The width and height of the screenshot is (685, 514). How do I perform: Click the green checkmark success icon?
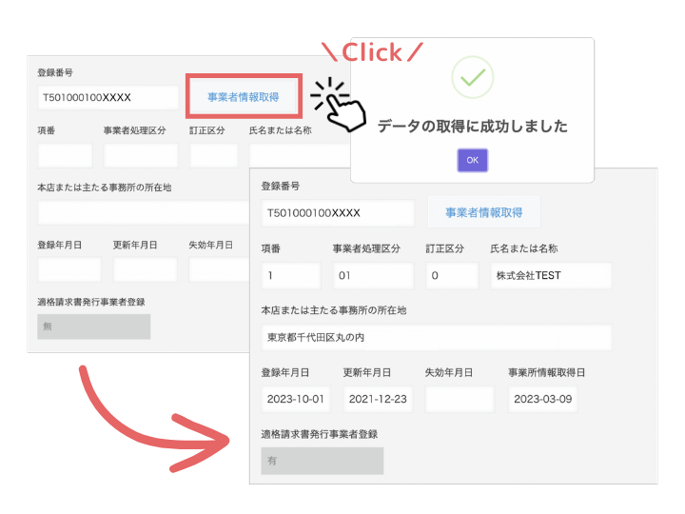472,77
